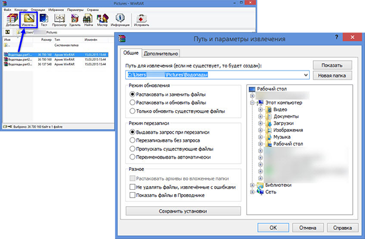The image size is (365, 239).
Task: Select "Пропускать существующие файлы" radio button
Action: point(132,149)
